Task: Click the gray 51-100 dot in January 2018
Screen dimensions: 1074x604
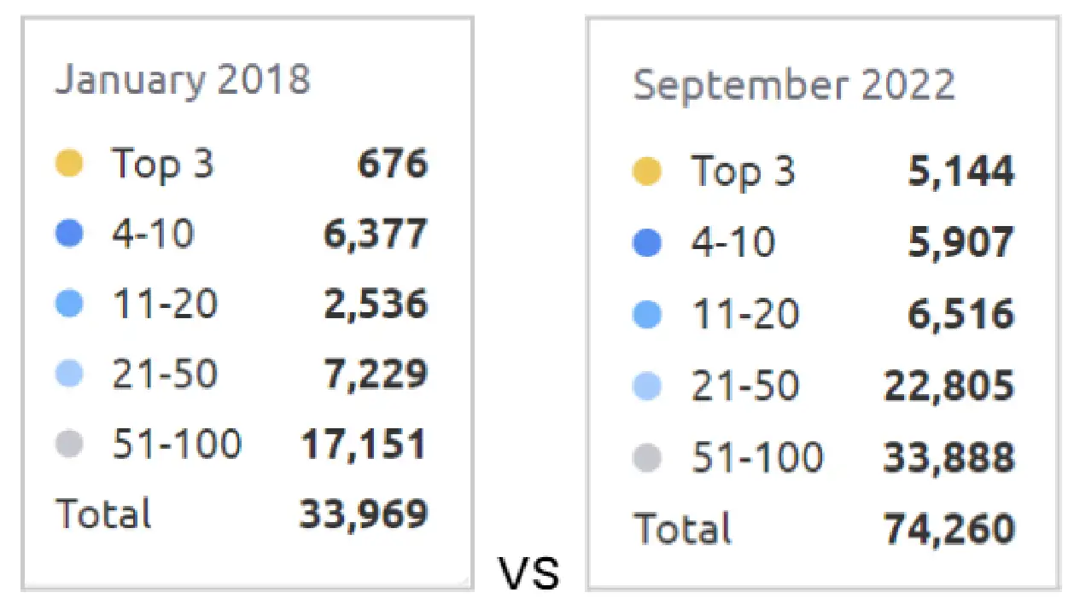Action: coord(68,444)
